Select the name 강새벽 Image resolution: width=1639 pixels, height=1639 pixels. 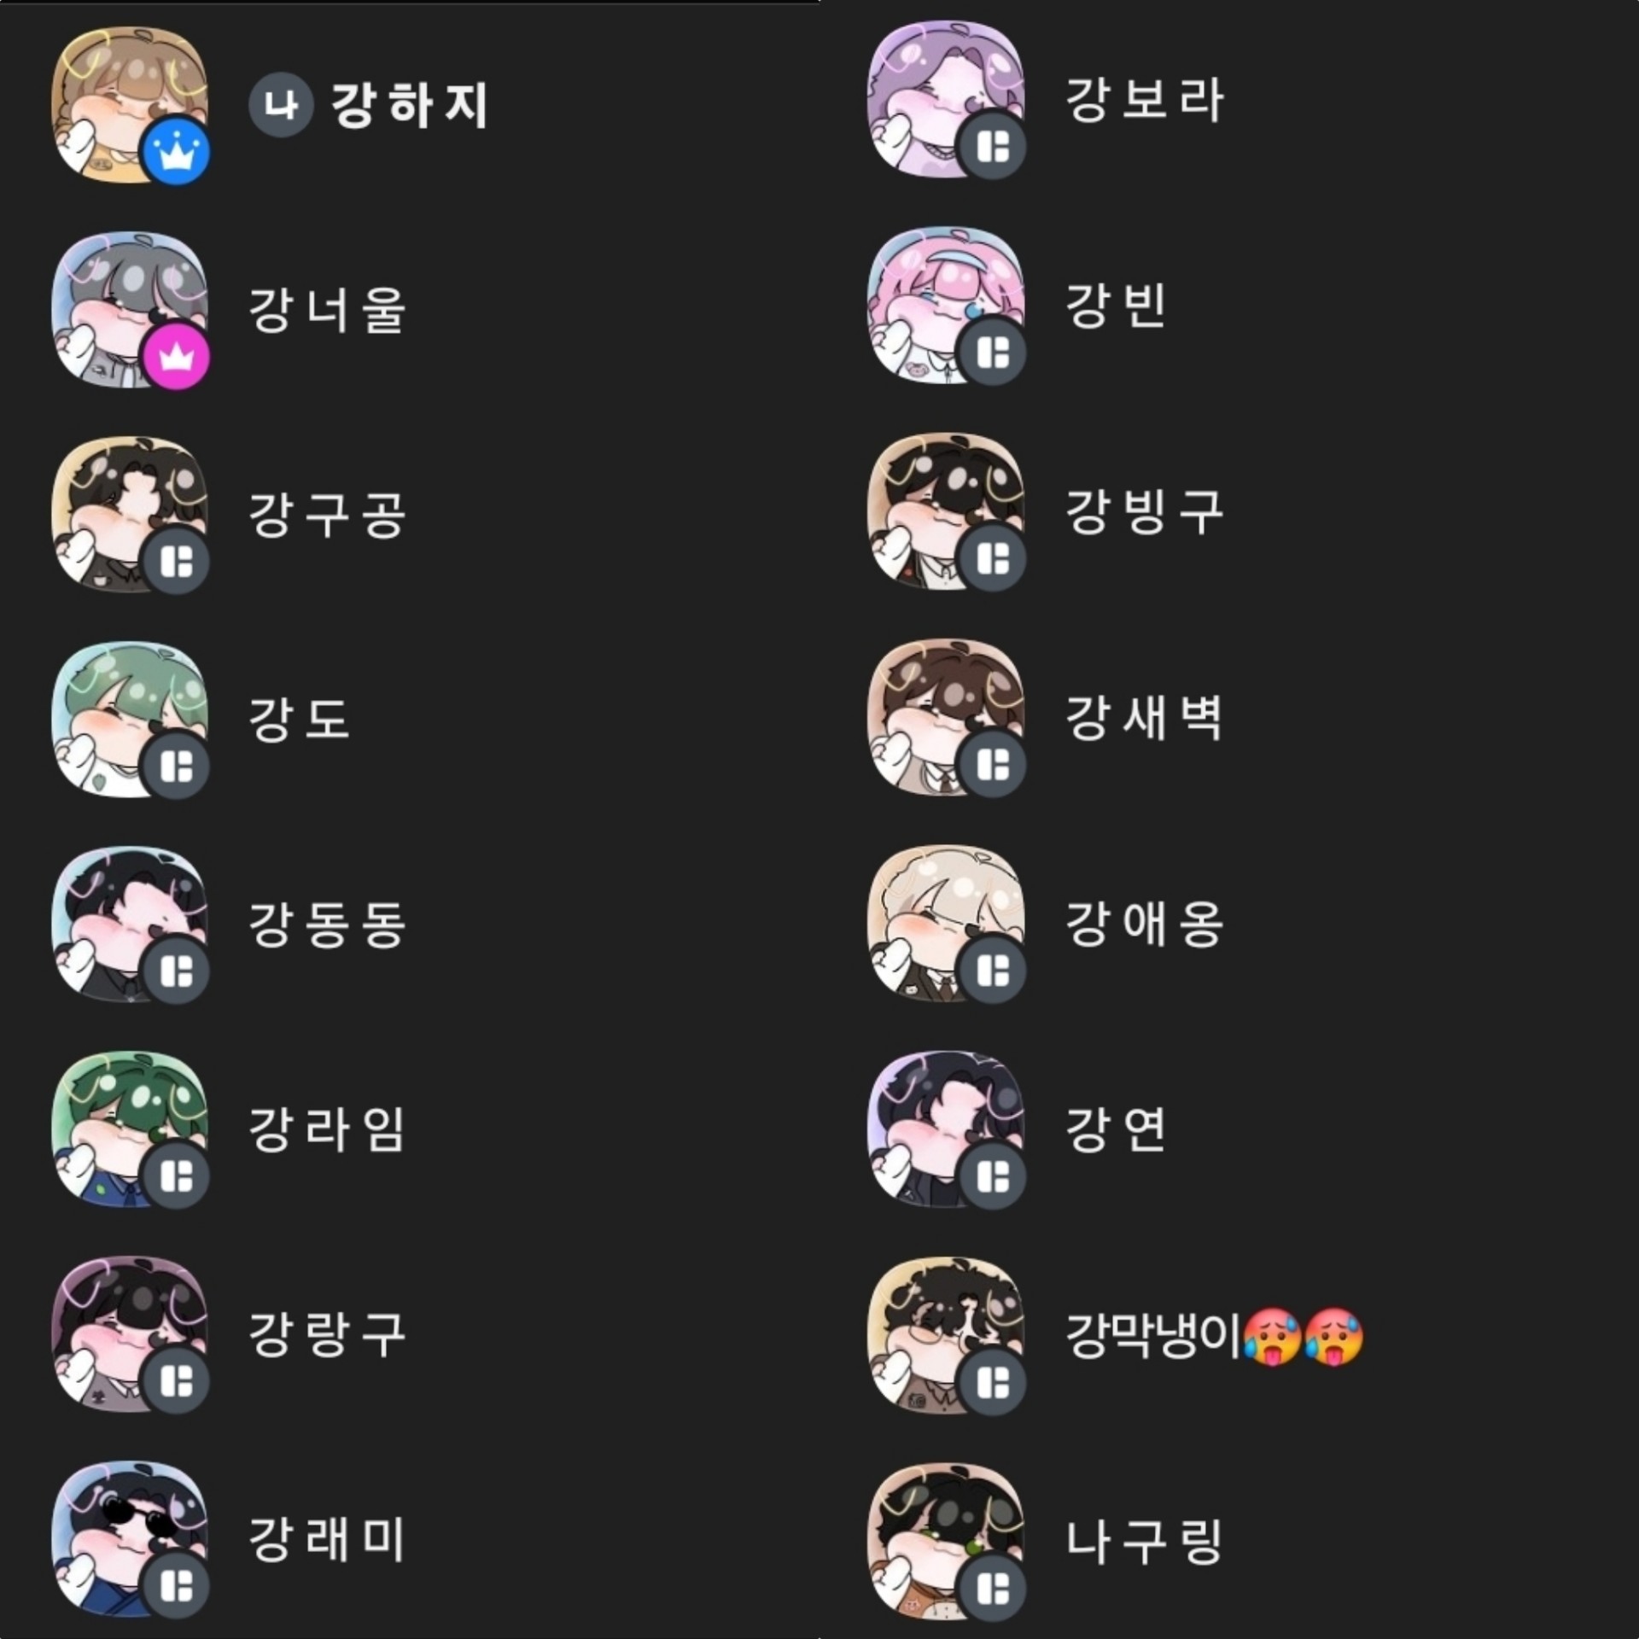click(1144, 718)
